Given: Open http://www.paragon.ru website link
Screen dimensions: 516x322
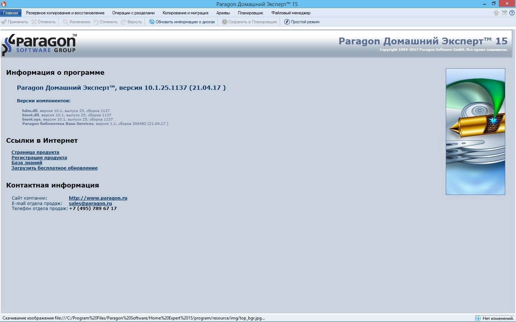Looking at the screenshot, I should tap(98, 198).
